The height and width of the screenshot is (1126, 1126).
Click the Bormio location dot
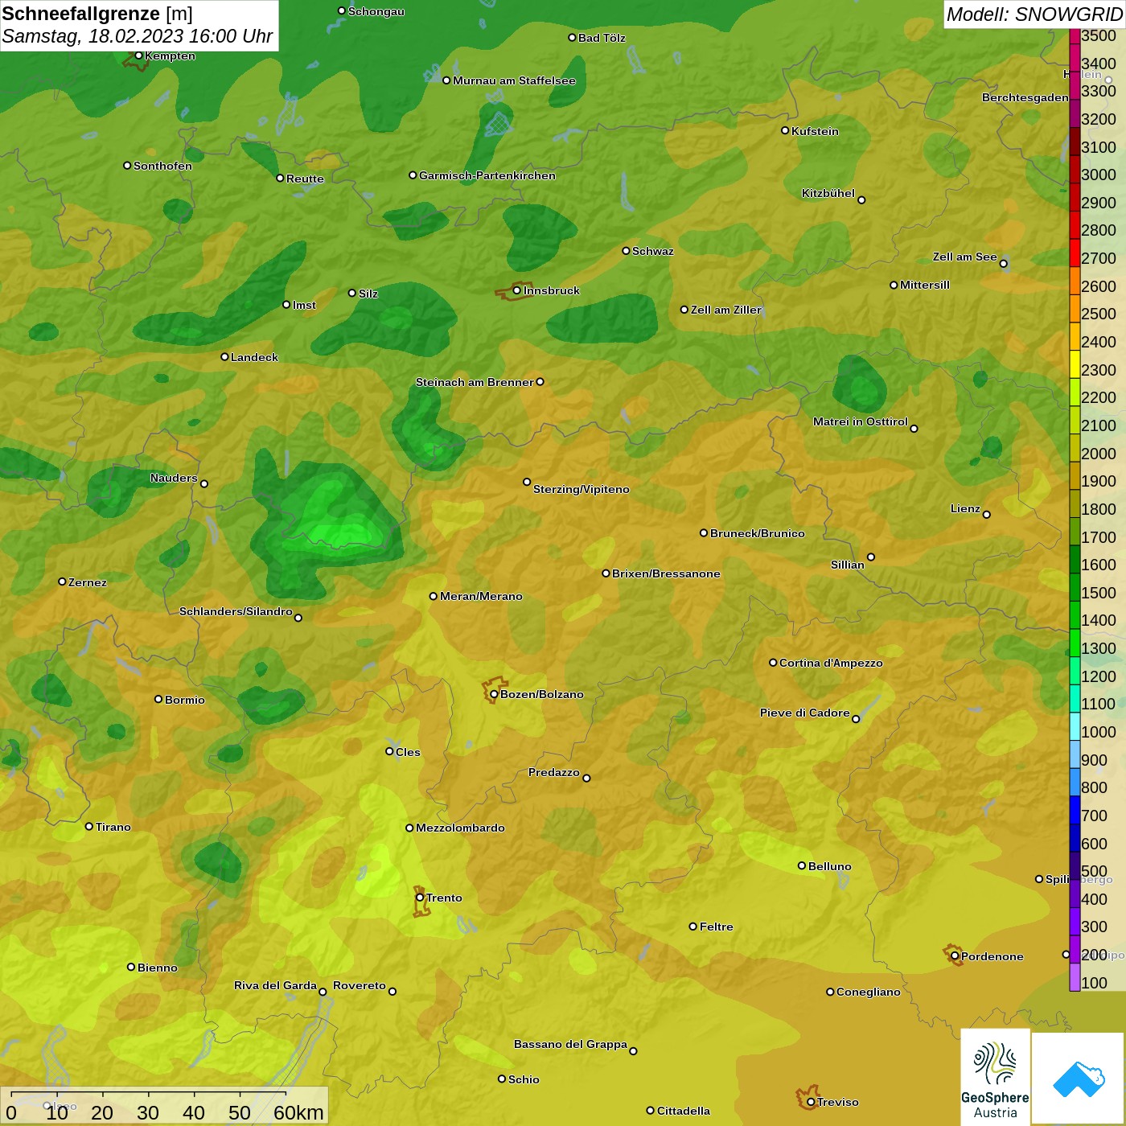[158, 699]
